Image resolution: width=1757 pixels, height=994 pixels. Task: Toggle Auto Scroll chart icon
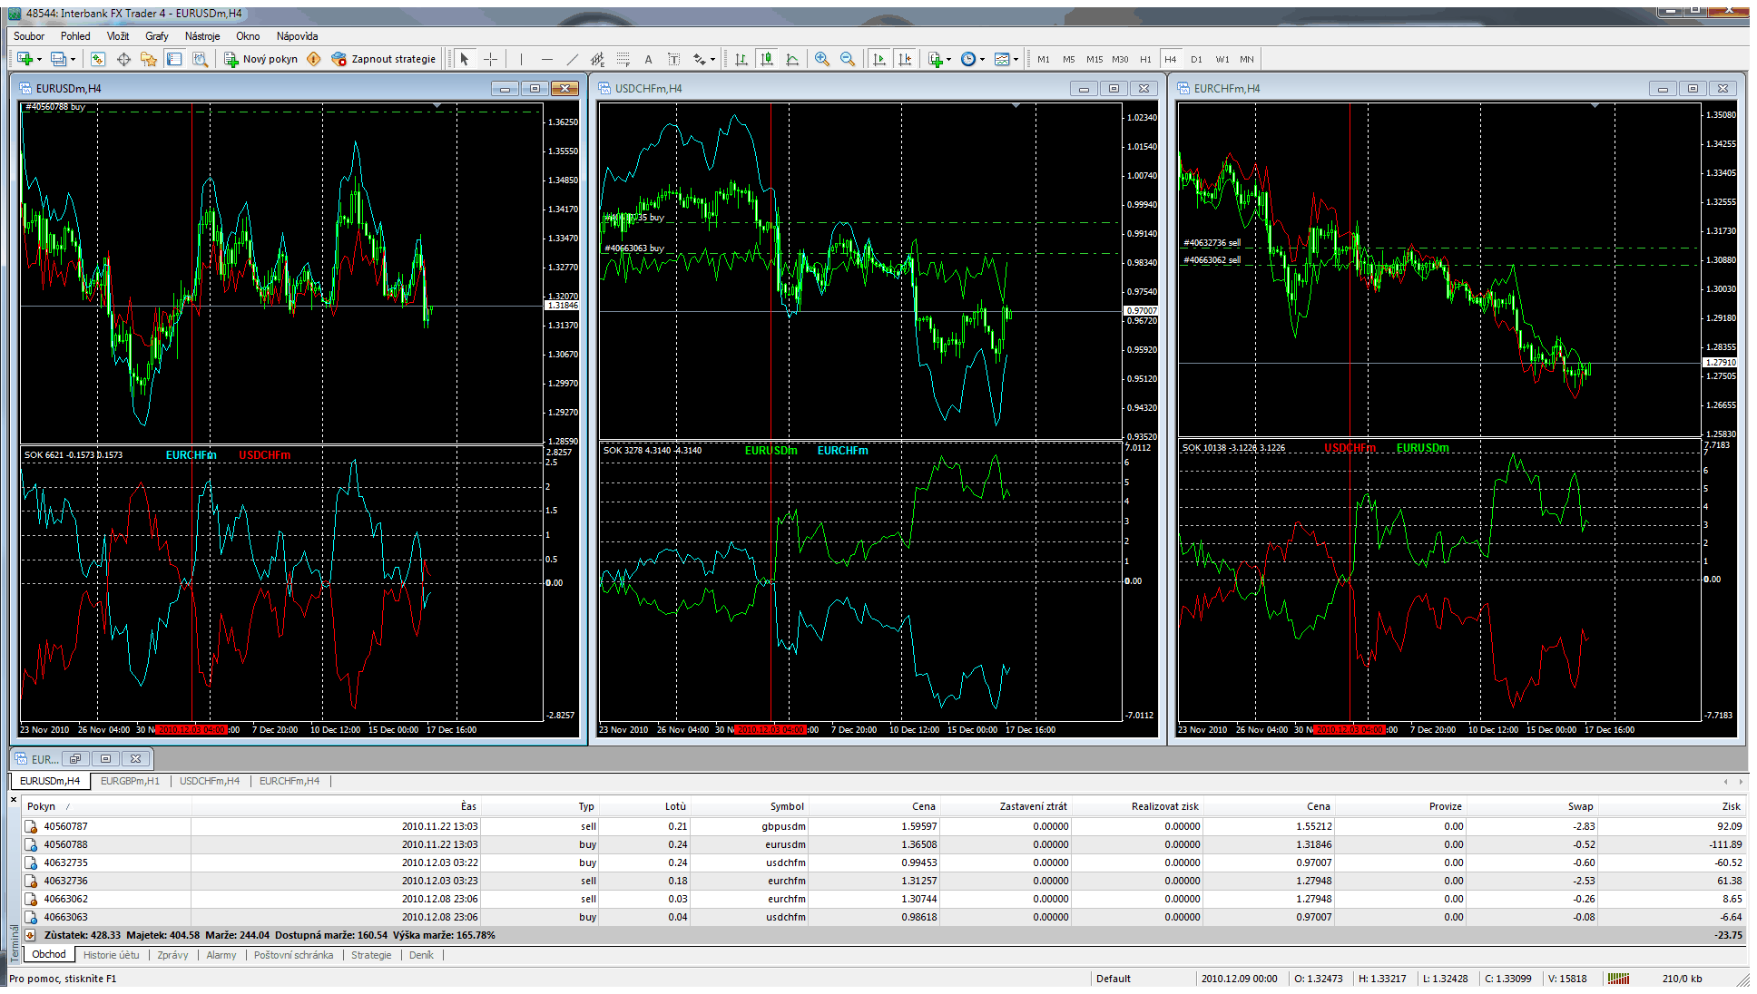click(x=878, y=59)
